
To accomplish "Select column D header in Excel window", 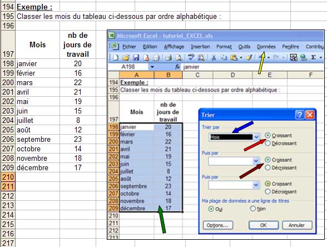I will pos(232,75).
